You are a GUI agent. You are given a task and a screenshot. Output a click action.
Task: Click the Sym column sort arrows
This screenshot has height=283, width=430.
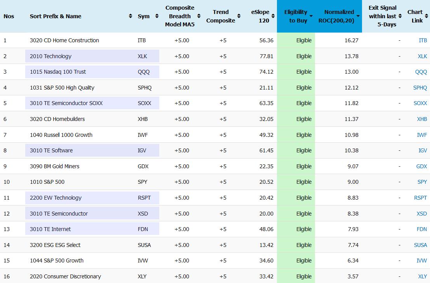tap(157, 16)
